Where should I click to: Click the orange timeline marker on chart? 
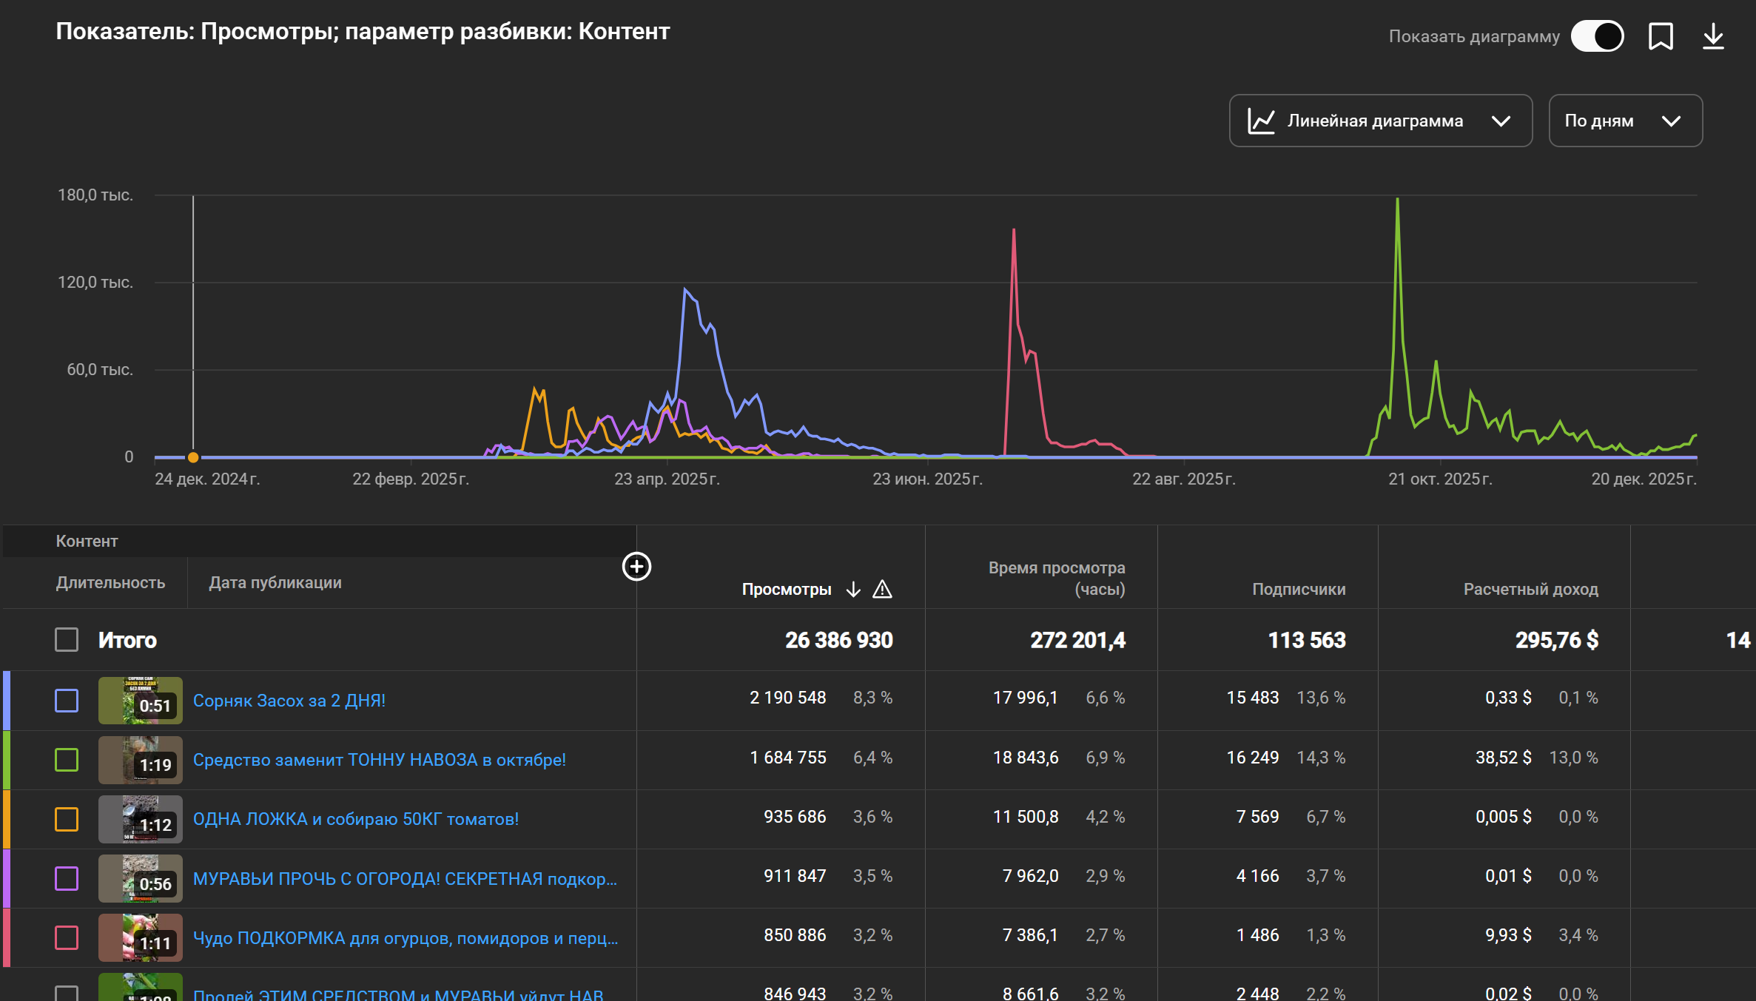(193, 457)
